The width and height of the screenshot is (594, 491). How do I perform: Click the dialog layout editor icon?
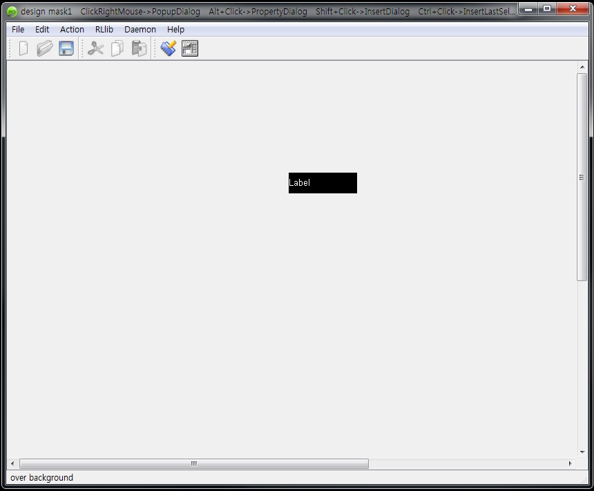pos(189,48)
